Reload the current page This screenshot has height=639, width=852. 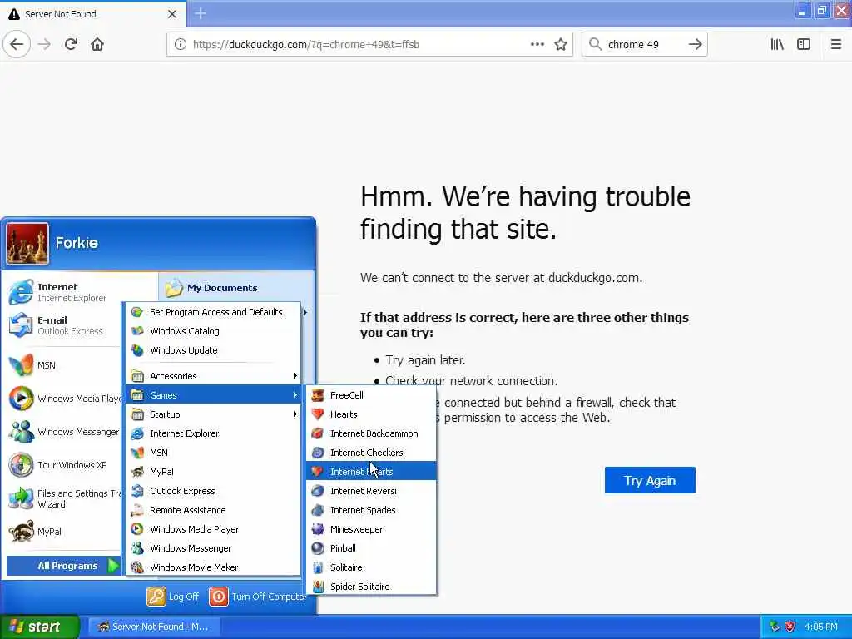click(x=71, y=44)
